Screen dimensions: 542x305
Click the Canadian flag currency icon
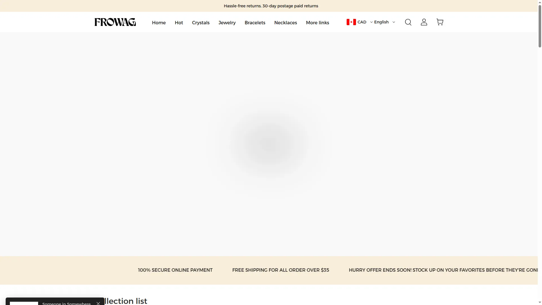point(351,22)
